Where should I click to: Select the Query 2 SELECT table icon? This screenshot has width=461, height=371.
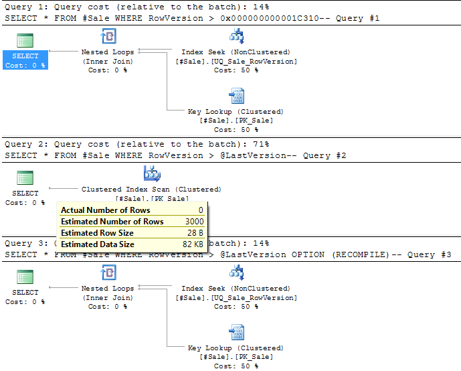click(x=25, y=177)
